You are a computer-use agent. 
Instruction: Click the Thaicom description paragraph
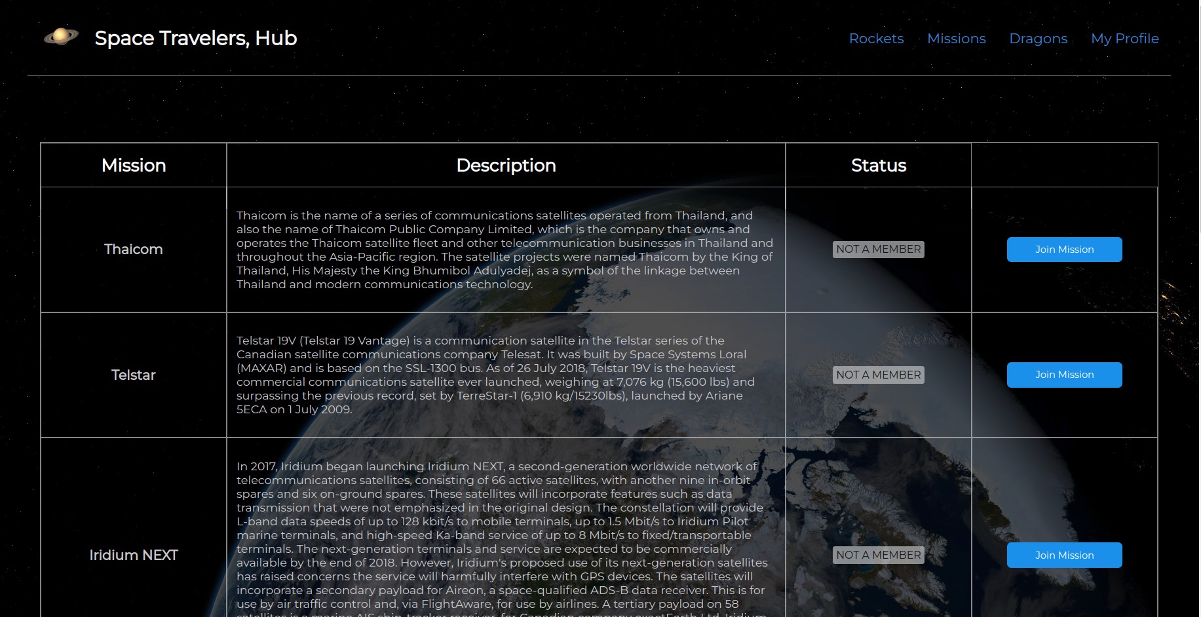point(505,250)
